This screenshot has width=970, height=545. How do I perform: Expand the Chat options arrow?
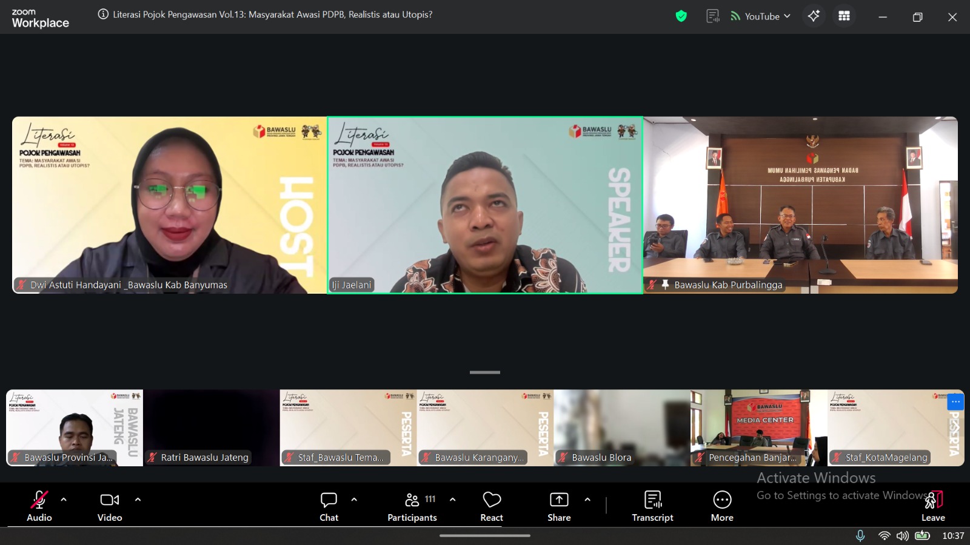(354, 500)
